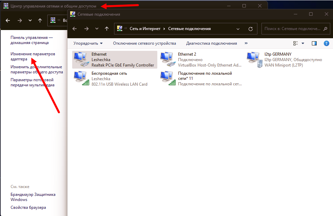
Task: Go forward in Сетевые подключения window
Action: point(86,29)
